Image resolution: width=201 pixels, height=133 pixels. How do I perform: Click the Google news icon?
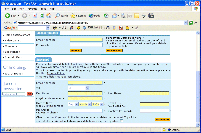tap(71, 28)
